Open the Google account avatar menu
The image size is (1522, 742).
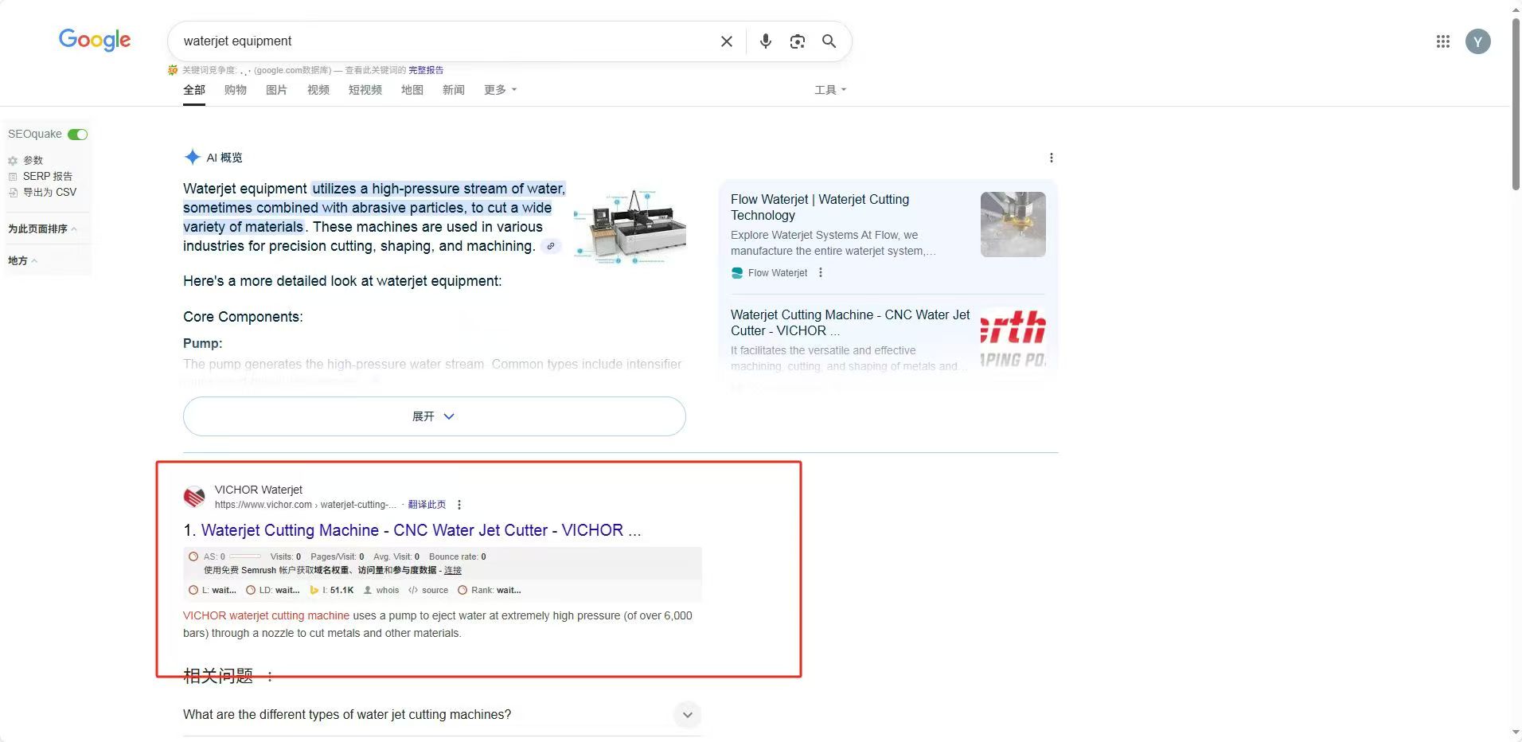1477,41
